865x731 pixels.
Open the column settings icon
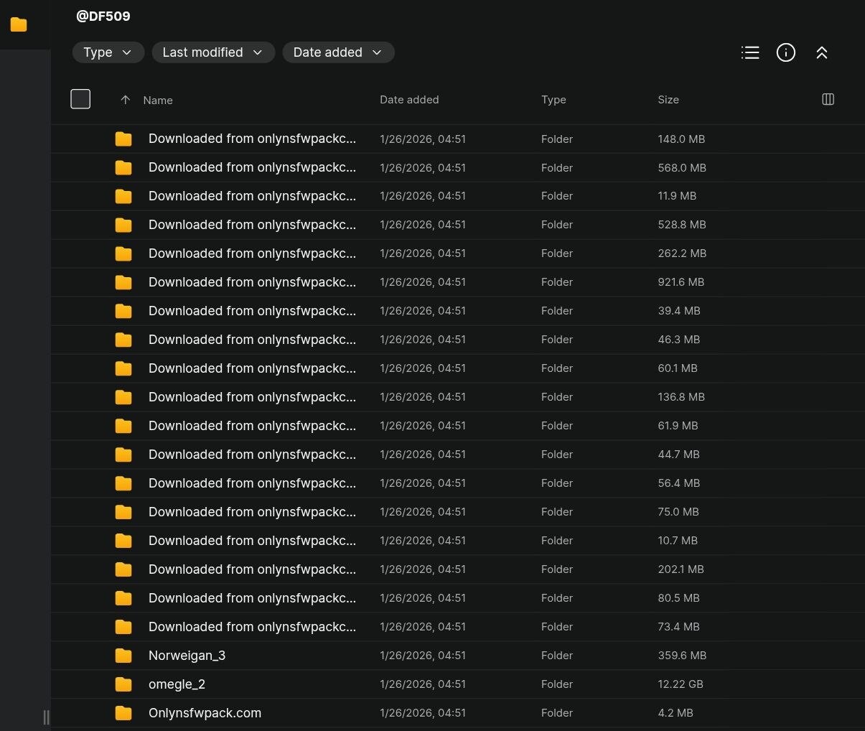(828, 99)
